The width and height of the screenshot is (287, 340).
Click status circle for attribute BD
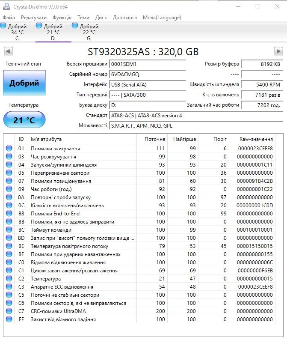click(9, 238)
